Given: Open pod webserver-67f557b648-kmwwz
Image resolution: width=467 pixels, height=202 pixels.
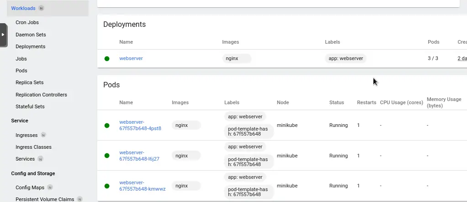Looking at the screenshot, I should (142, 186).
